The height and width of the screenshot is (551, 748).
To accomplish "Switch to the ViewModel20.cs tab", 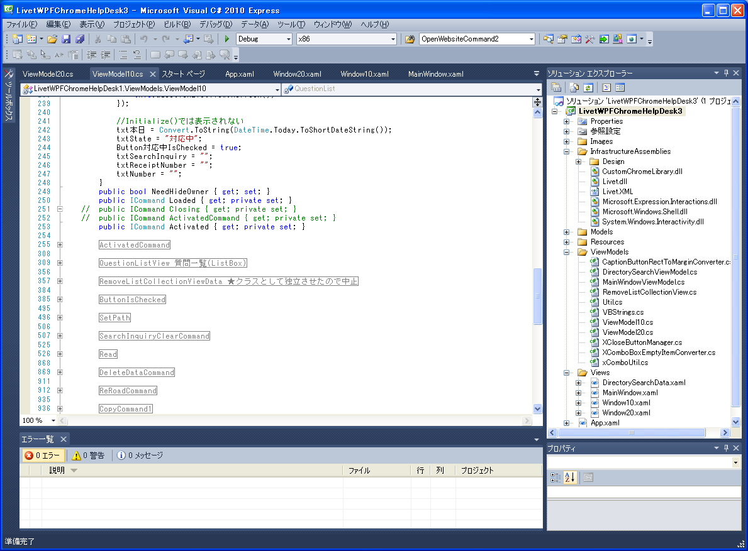I will point(48,74).
